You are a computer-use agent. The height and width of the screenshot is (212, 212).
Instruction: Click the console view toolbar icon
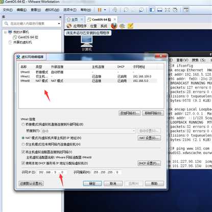tap(186, 10)
